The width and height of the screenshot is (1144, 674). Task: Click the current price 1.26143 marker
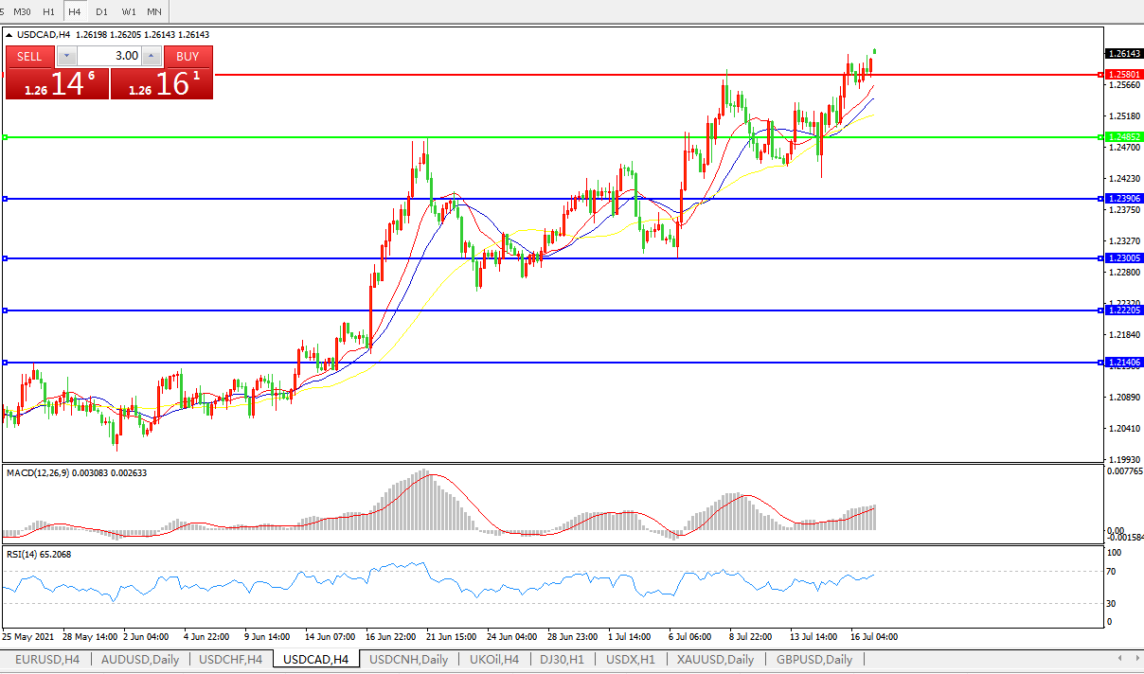(x=1124, y=54)
